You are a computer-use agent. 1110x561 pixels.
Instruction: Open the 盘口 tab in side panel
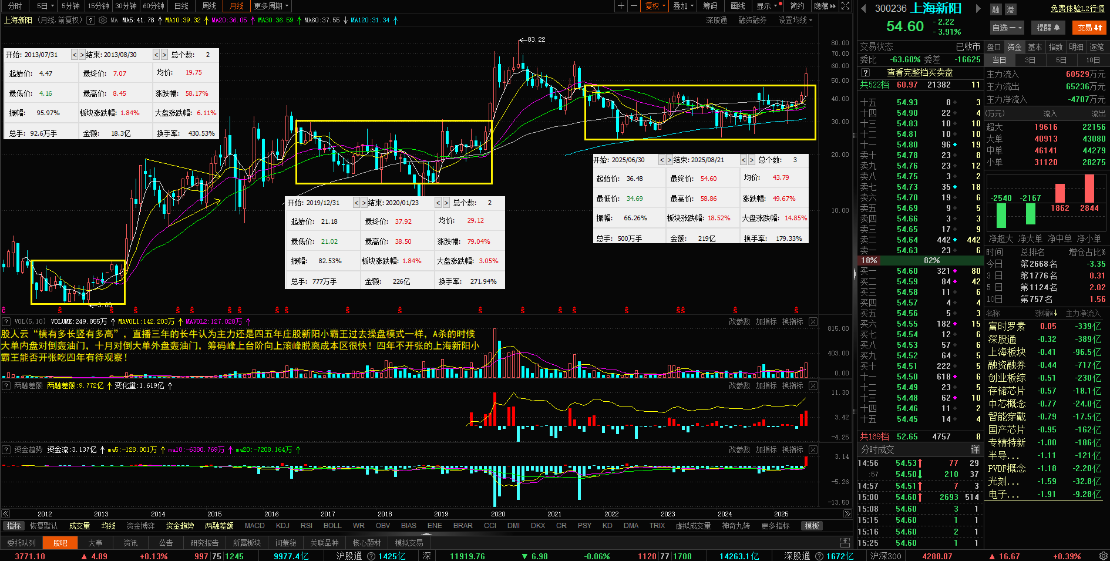pos(994,47)
